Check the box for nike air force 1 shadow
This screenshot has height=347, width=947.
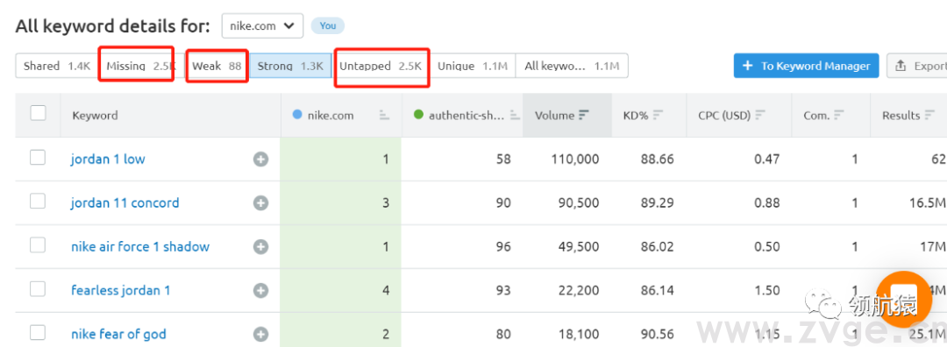38,245
